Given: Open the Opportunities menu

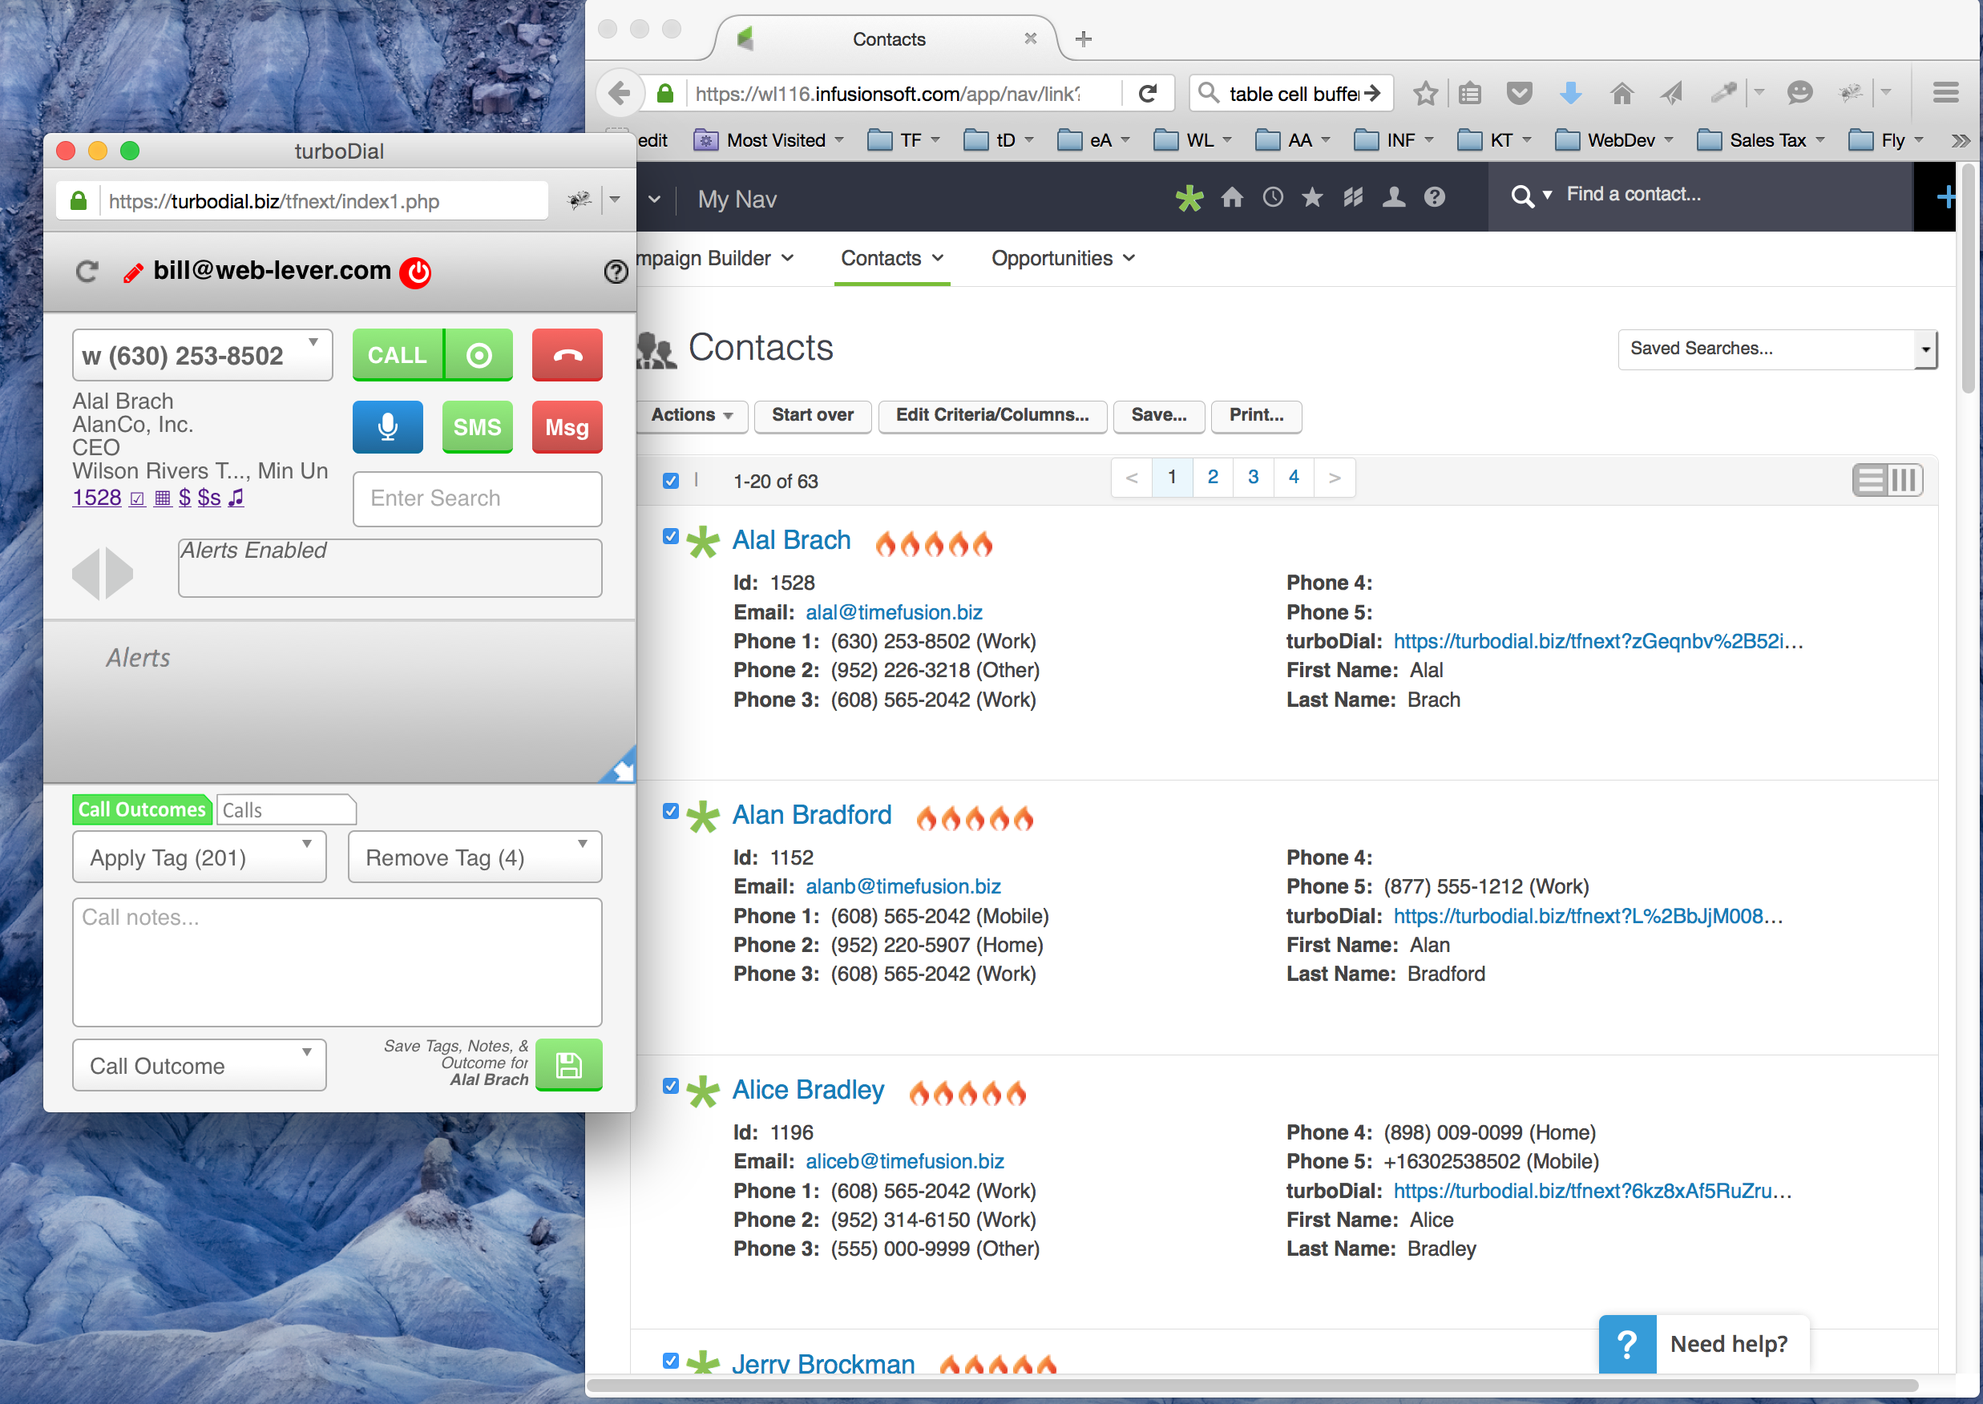Looking at the screenshot, I should pyautogui.click(x=1063, y=259).
